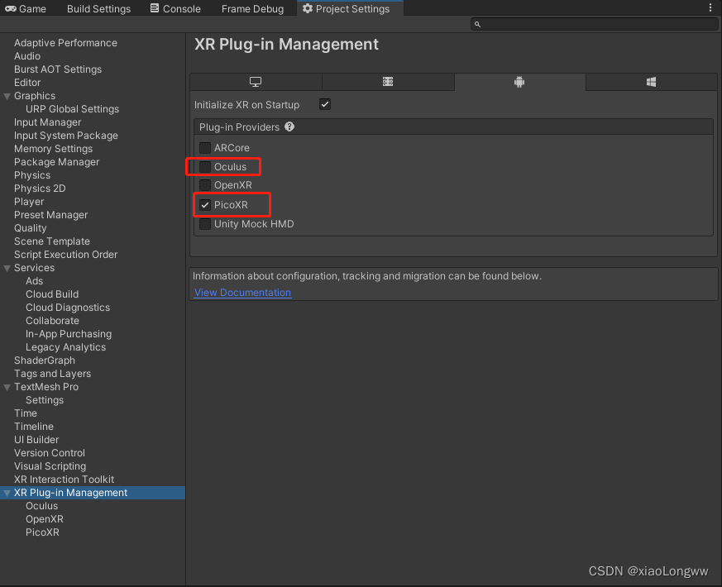
Task: Open Preset Manager settings
Action: click(51, 215)
